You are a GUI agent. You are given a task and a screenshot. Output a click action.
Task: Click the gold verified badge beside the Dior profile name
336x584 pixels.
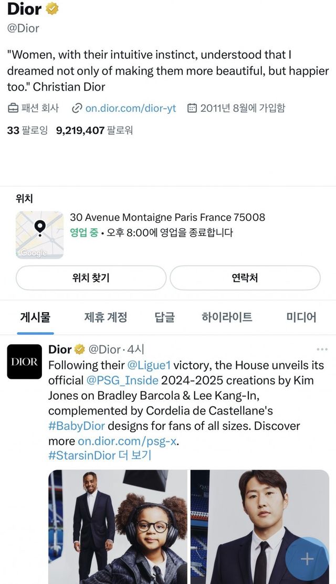(51, 8)
